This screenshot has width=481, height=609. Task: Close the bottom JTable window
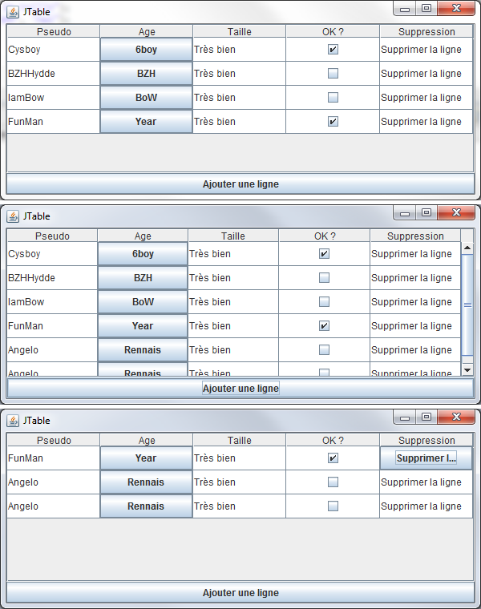[x=456, y=417]
